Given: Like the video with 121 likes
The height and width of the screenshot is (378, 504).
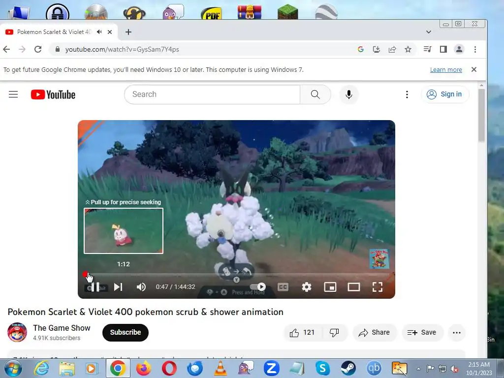Looking at the screenshot, I should pyautogui.click(x=302, y=332).
